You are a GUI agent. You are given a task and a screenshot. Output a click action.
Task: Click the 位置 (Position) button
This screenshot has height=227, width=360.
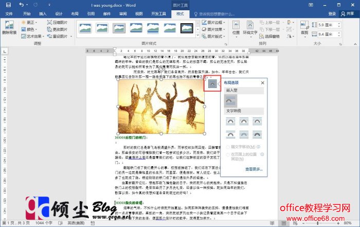tap(236, 29)
